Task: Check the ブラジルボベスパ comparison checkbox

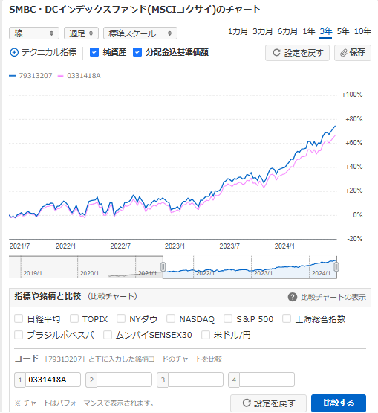Action: [19, 335]
